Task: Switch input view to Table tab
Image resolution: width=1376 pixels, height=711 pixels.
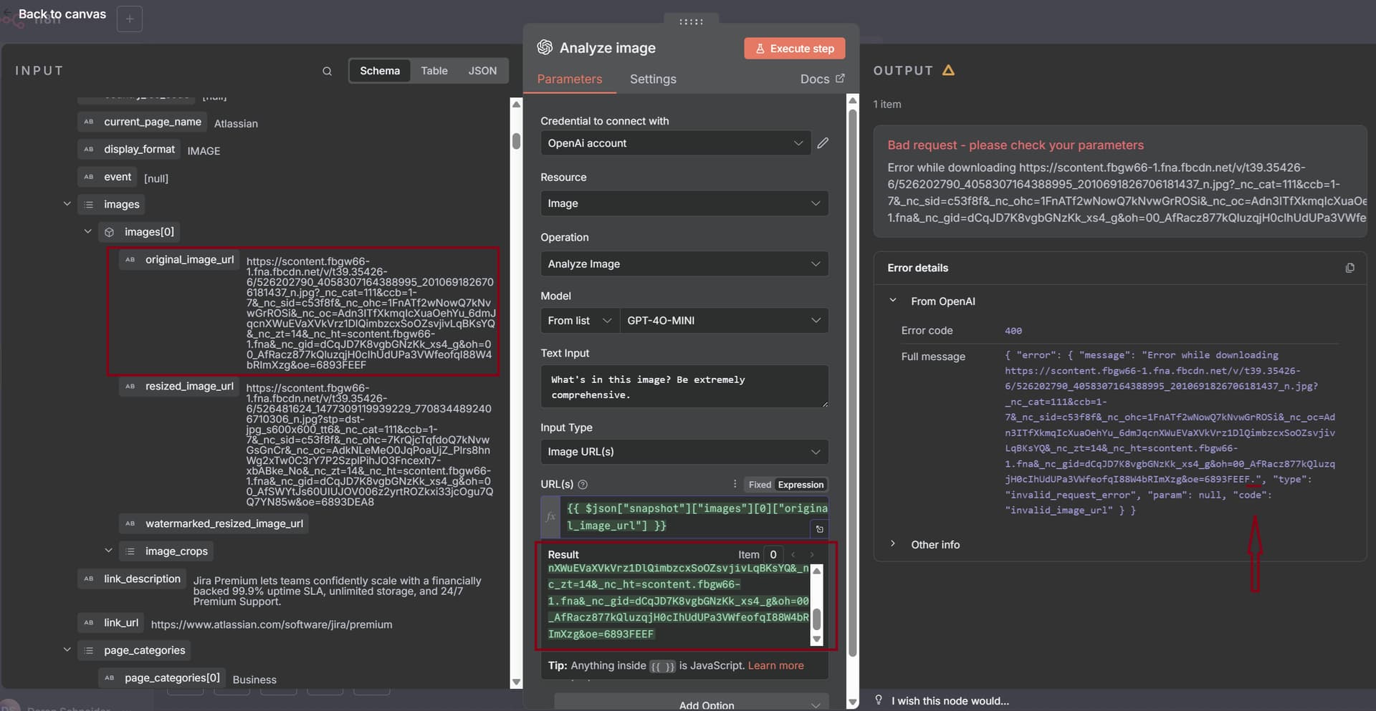Action: 434,71
